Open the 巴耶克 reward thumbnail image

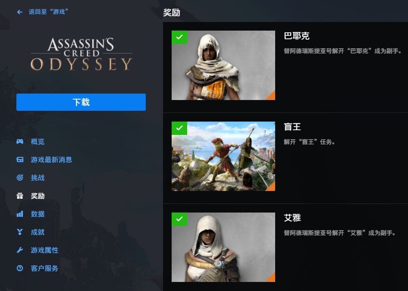coord(223,65)
